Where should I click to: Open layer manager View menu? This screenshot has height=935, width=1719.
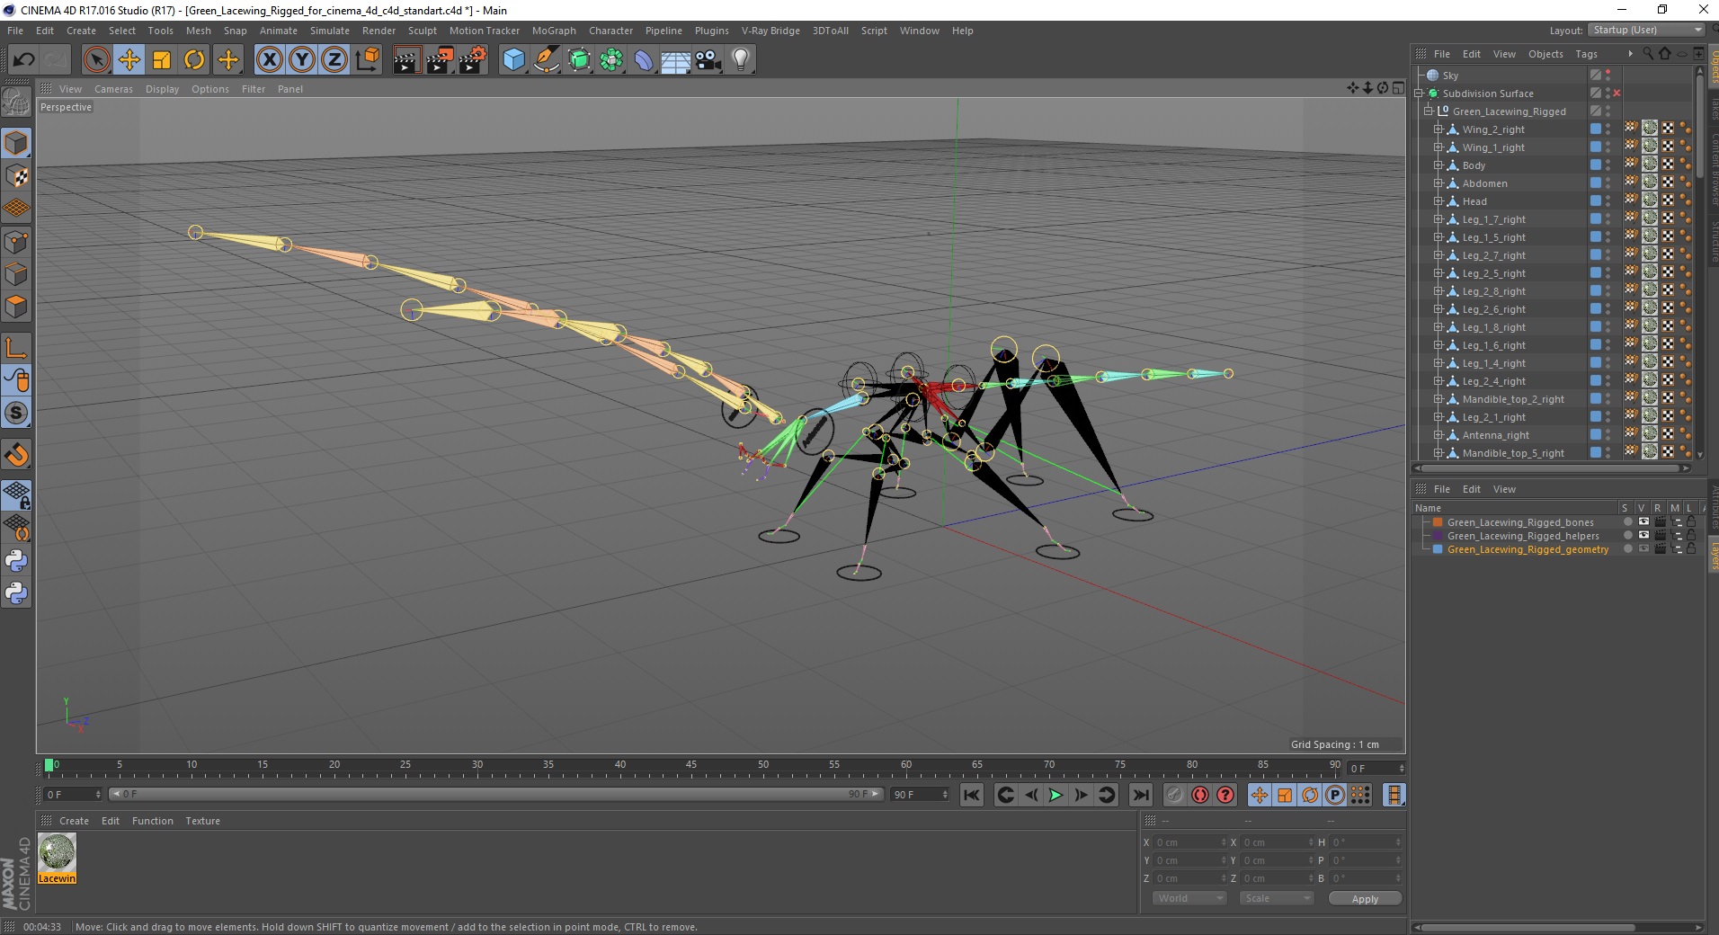point(1504,489)
